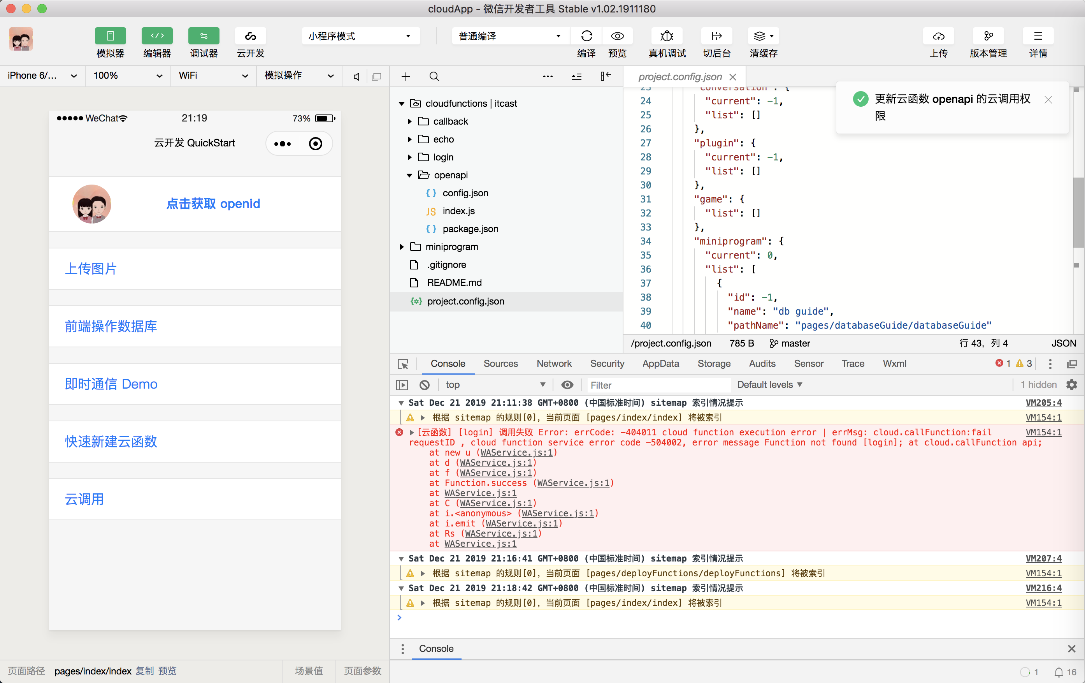Viewport: 1085px width, 683px height.
Task: Open the iPhone 6 device dropdown
Action: (42, 76)
